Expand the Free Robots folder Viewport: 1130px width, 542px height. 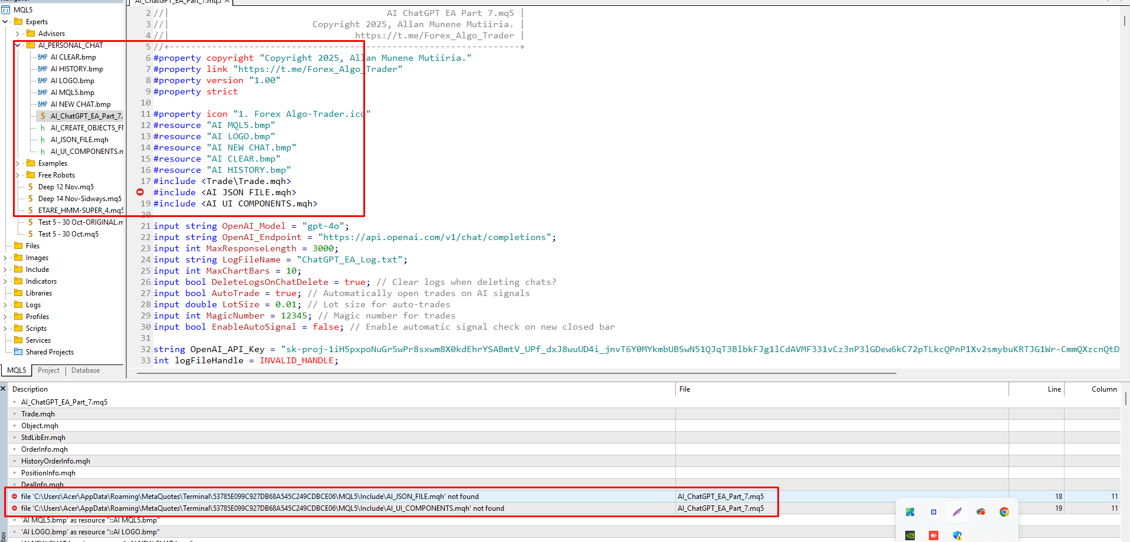18,175
